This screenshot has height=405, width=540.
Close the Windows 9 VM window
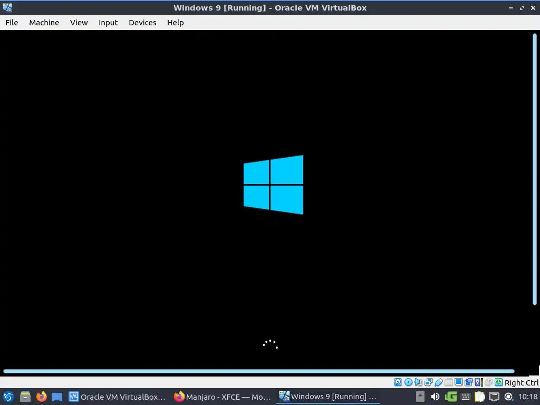533,7
